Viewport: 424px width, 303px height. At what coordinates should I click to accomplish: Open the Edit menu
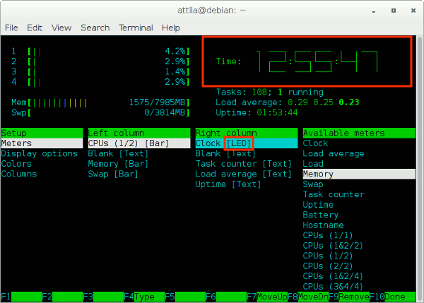[x=35, y=28]
